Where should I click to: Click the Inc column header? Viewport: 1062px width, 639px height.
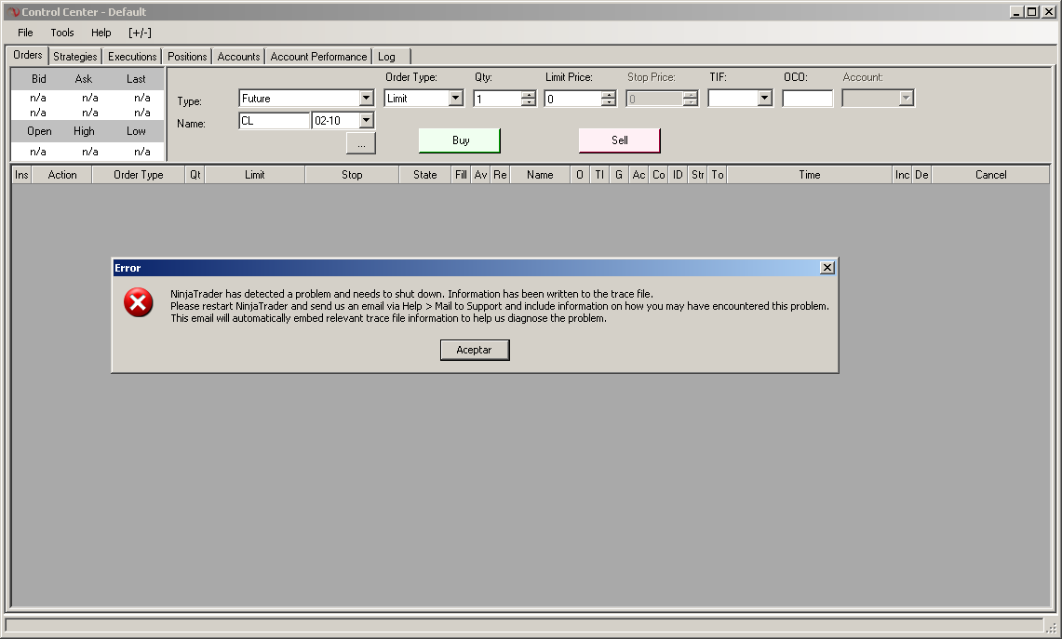point(902,175)
